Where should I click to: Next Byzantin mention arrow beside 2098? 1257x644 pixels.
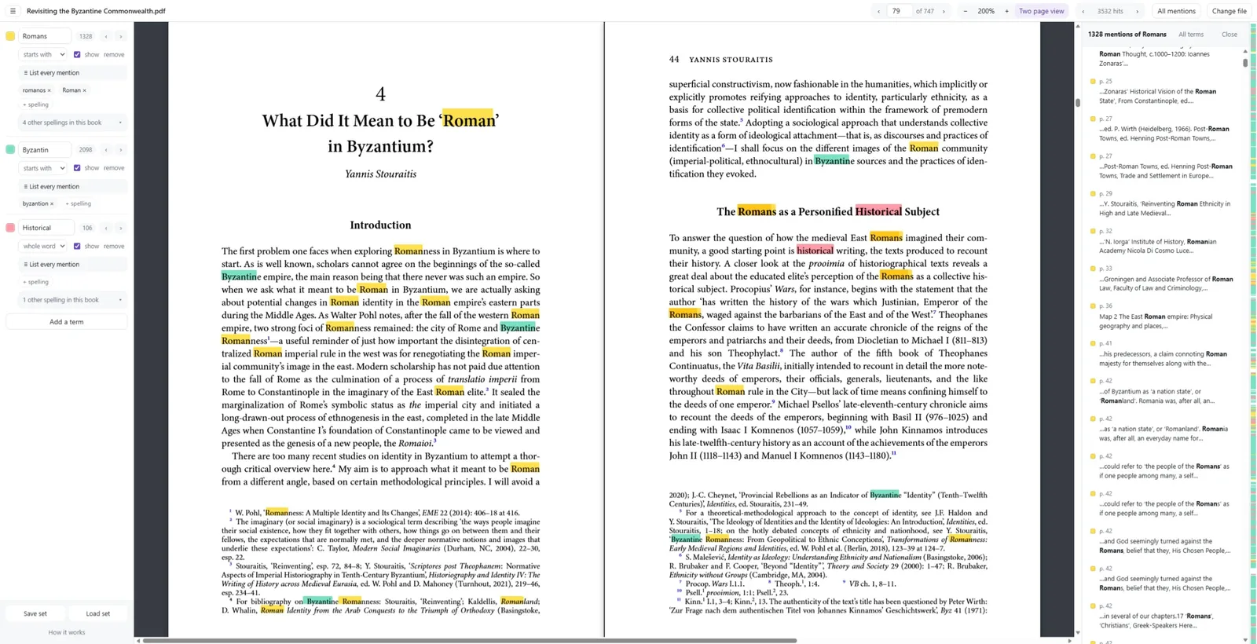click(120, 149)
